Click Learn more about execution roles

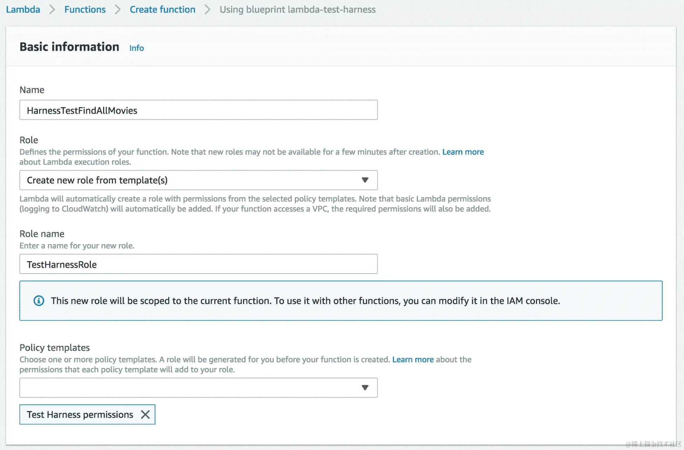(x=463, y=152)
